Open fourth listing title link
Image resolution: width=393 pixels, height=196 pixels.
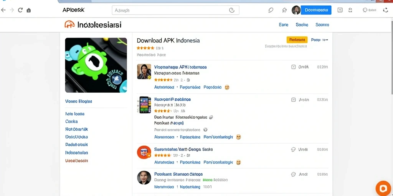[x=178, y=174]
